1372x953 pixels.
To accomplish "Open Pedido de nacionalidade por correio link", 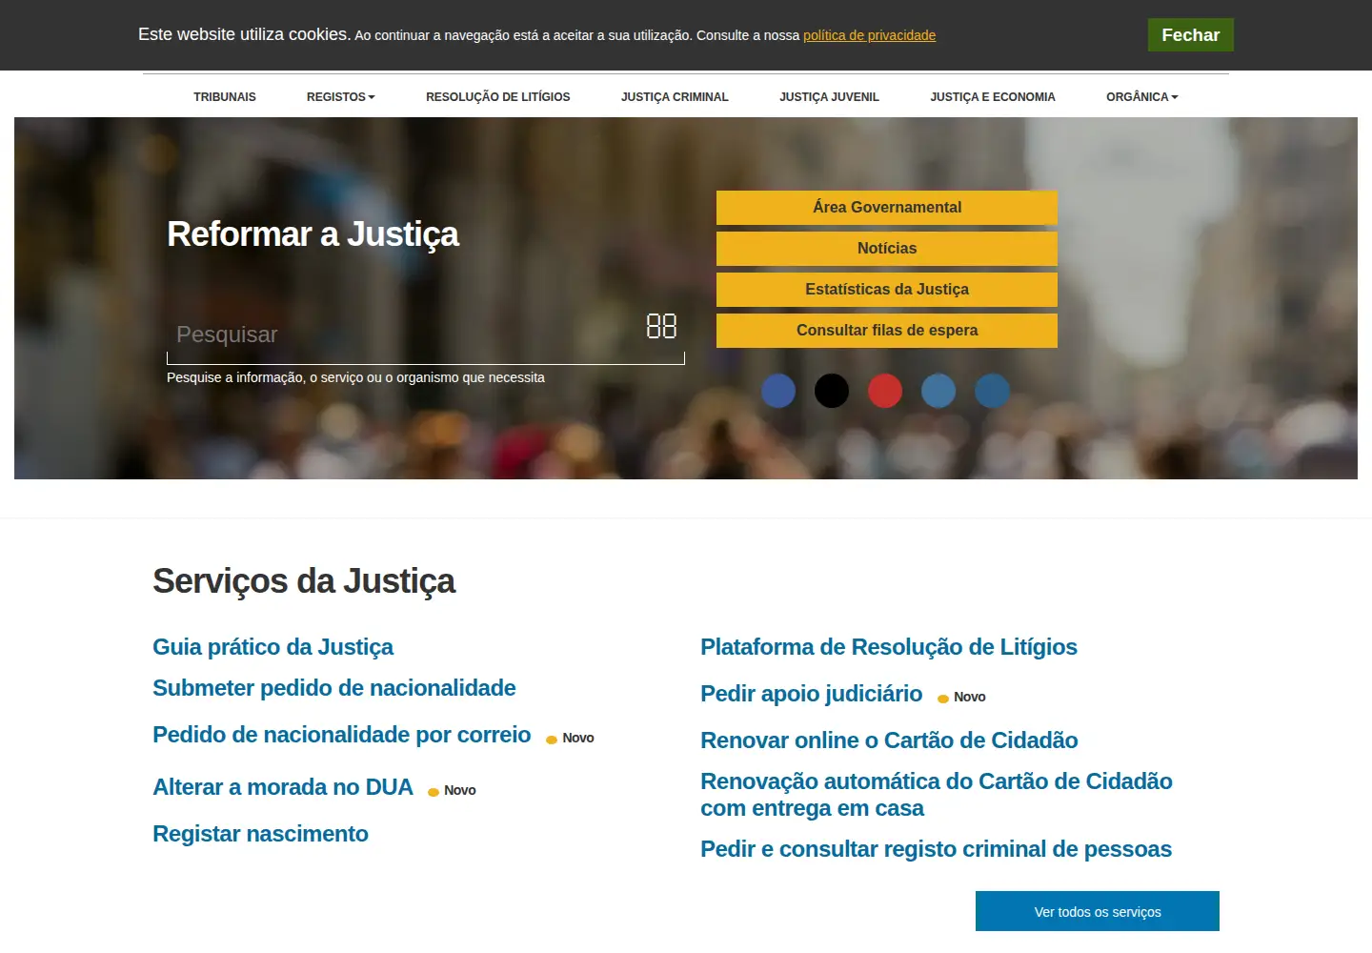I will coord(342,735).
